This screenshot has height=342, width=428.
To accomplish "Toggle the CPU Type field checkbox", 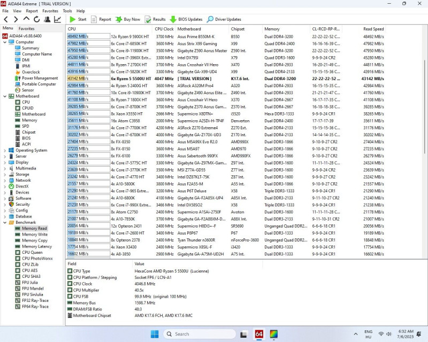I will click(x=70, y=271).
